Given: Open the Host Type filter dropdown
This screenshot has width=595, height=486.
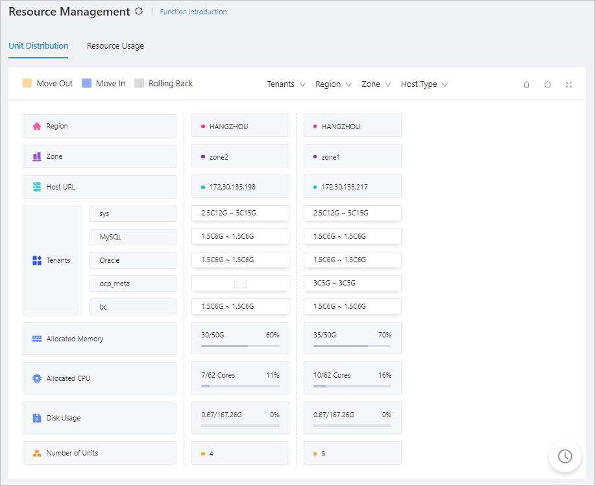Looking at the screenshot, I should [424, 84].
